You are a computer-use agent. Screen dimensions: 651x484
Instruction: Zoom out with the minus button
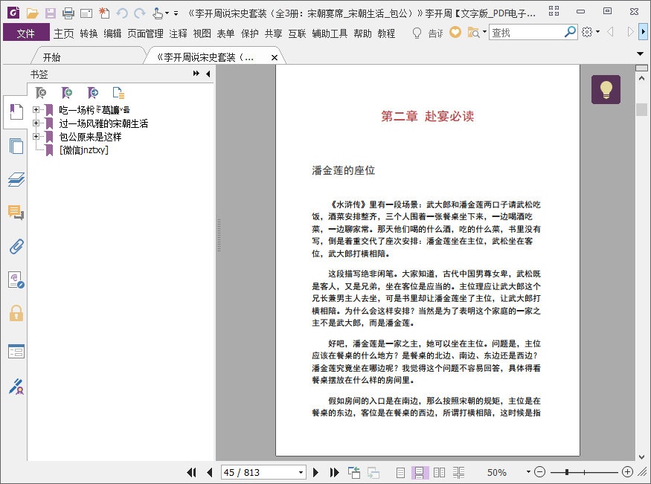(x=539, y=472)
